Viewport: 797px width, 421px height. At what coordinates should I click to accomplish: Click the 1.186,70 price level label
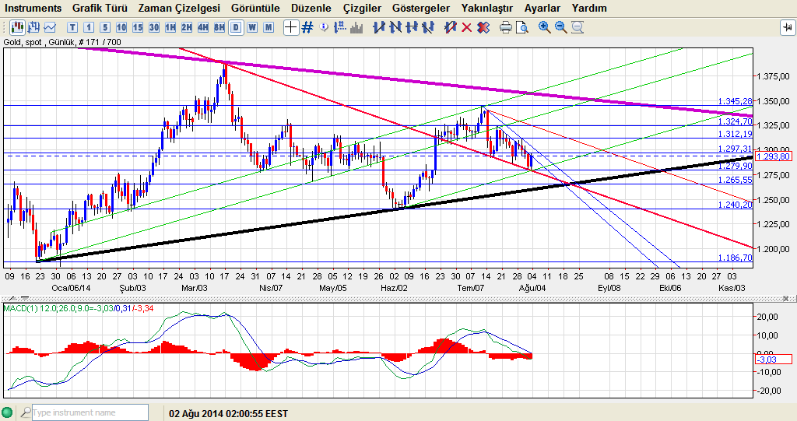click(735, 258)
